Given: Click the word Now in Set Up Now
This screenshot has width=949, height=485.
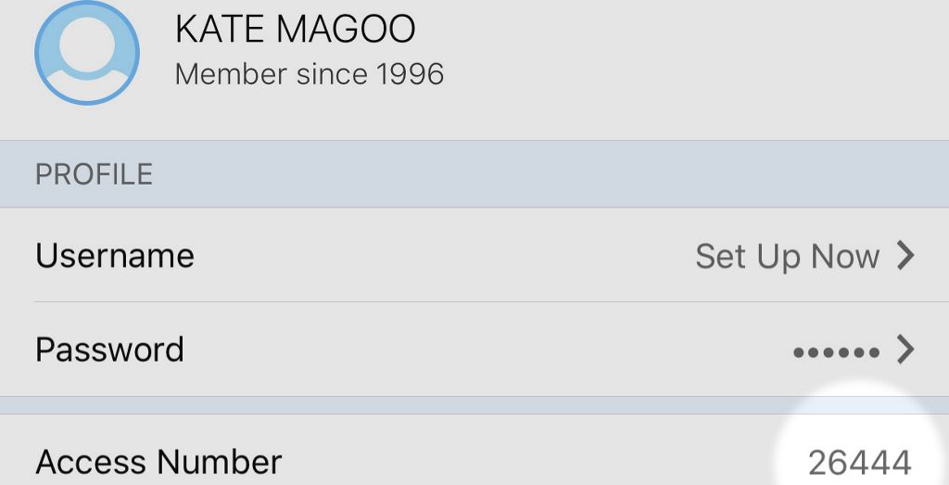Looking at the screenshot, I should (845, 256).
